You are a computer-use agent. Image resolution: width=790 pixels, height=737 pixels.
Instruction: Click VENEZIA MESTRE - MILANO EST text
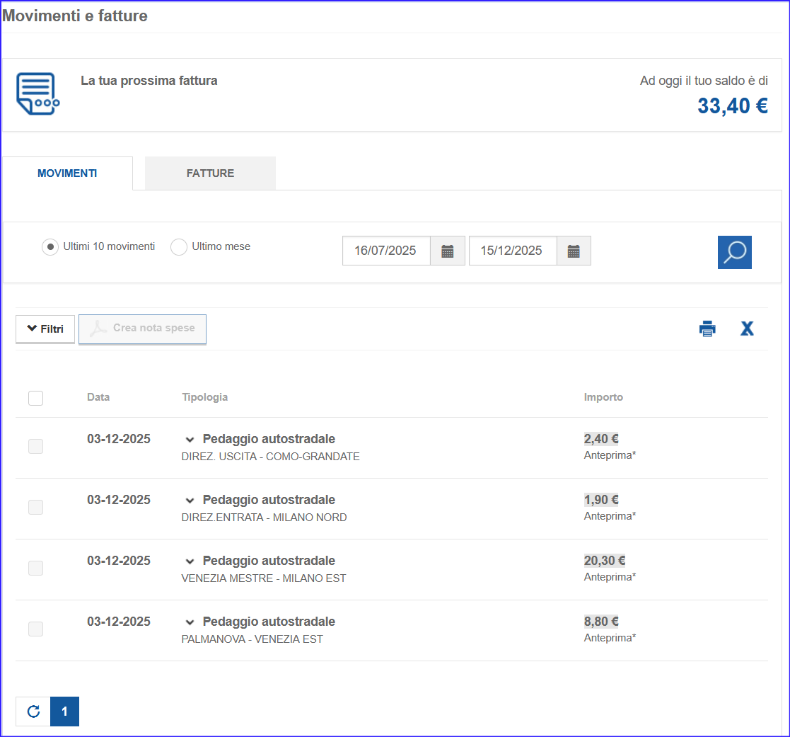264,578
